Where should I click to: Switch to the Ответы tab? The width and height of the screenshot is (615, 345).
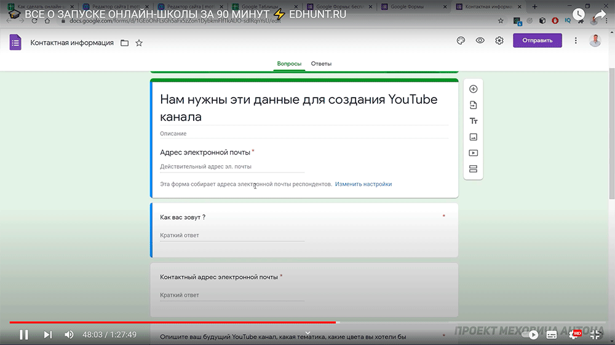pos(321,63)
